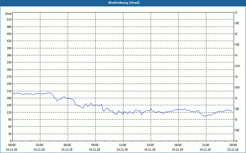Click the 480 y-axis value
The image size is (246, 153).
point(9,27)
